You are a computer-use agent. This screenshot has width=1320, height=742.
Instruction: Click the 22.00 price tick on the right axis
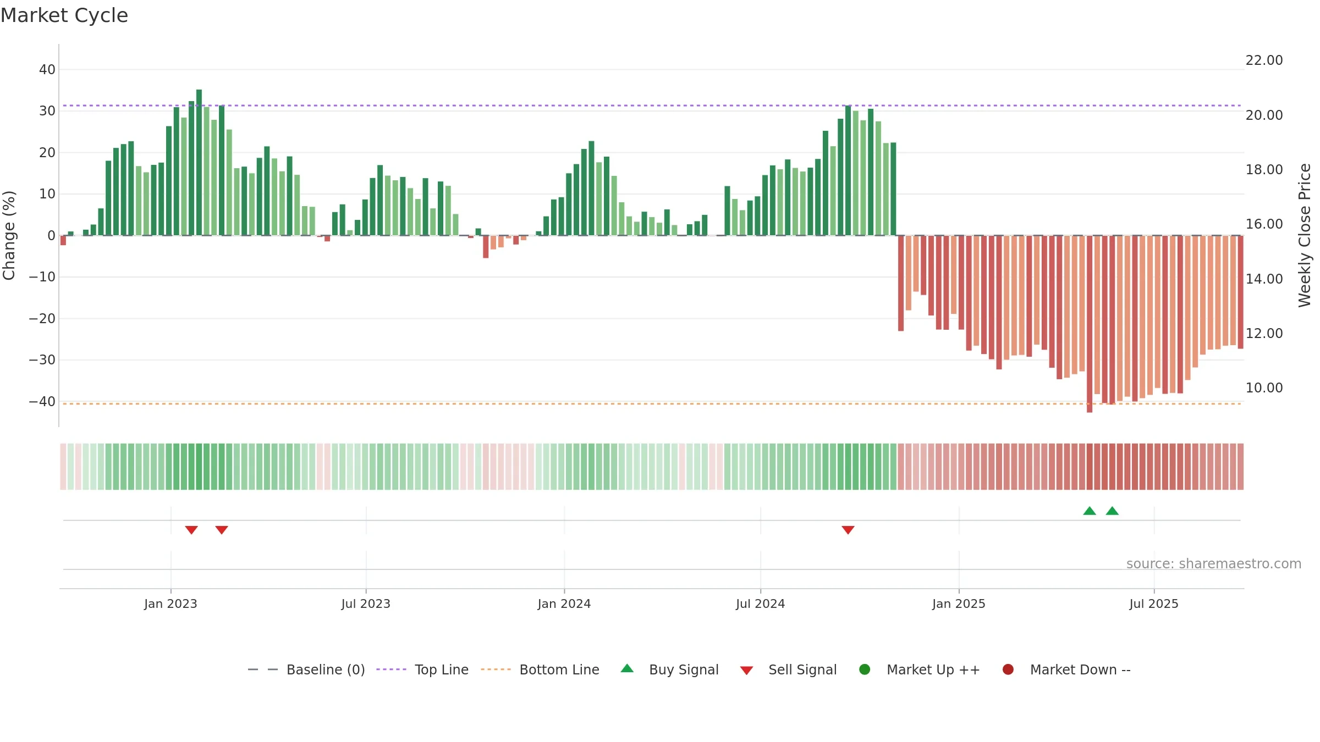[1264, 60]
